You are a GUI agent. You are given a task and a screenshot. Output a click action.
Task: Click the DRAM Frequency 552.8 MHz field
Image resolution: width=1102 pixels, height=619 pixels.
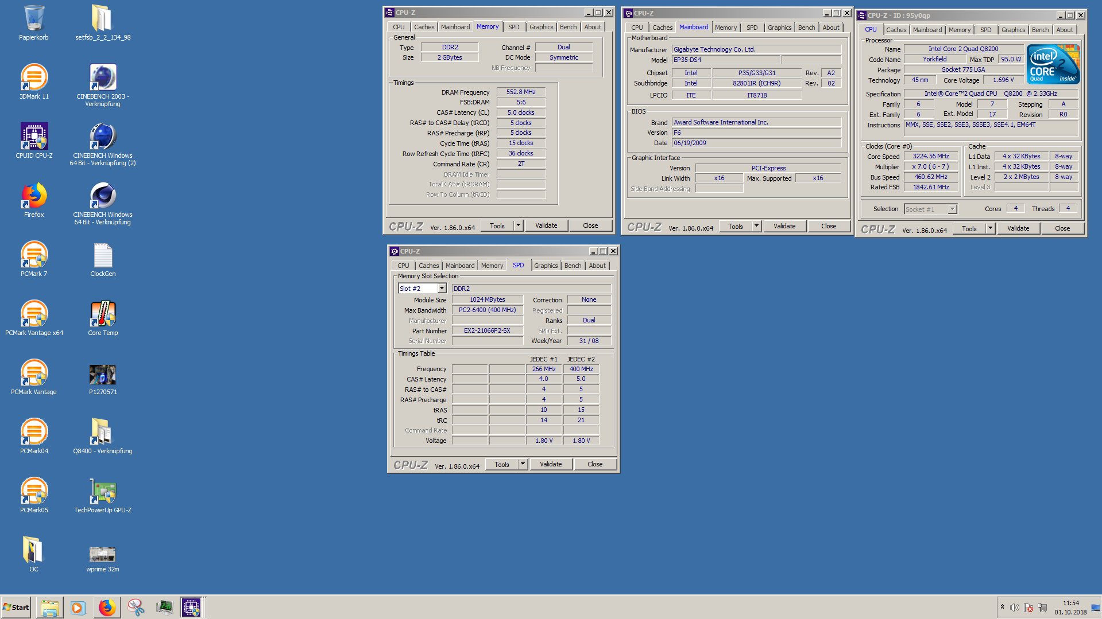tap(521, 92)
